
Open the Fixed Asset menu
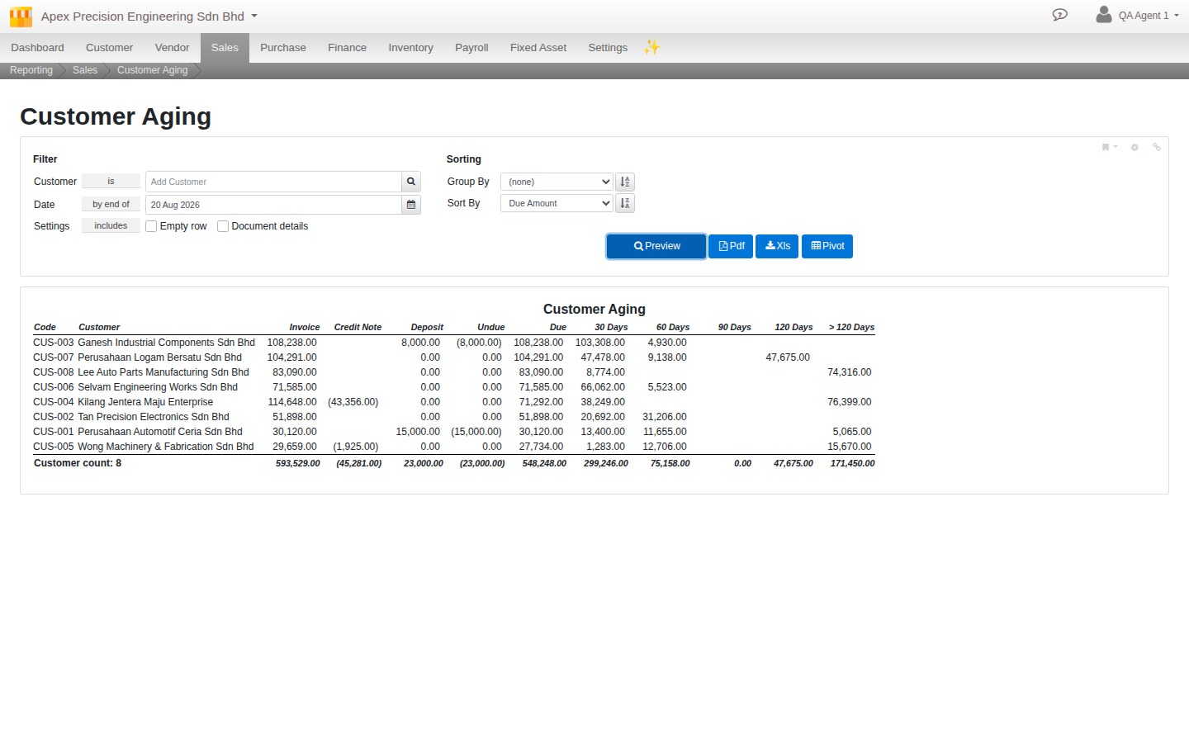(x=538, y=48)
